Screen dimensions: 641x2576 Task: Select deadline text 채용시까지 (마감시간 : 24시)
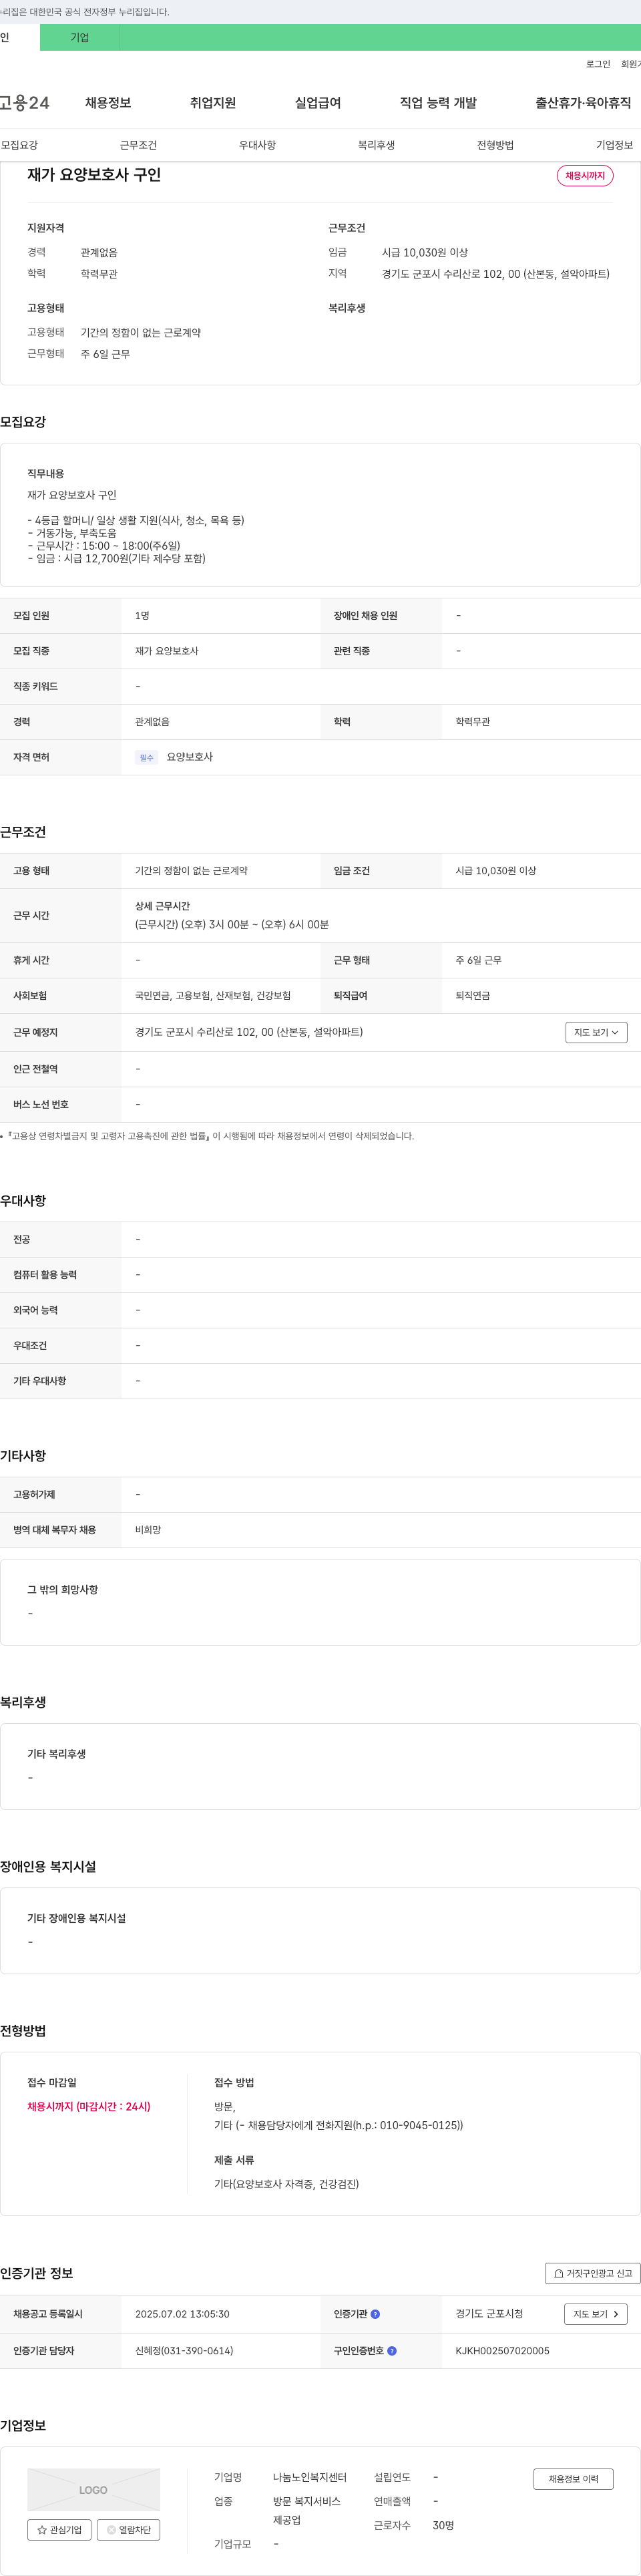click(89, 2106)
